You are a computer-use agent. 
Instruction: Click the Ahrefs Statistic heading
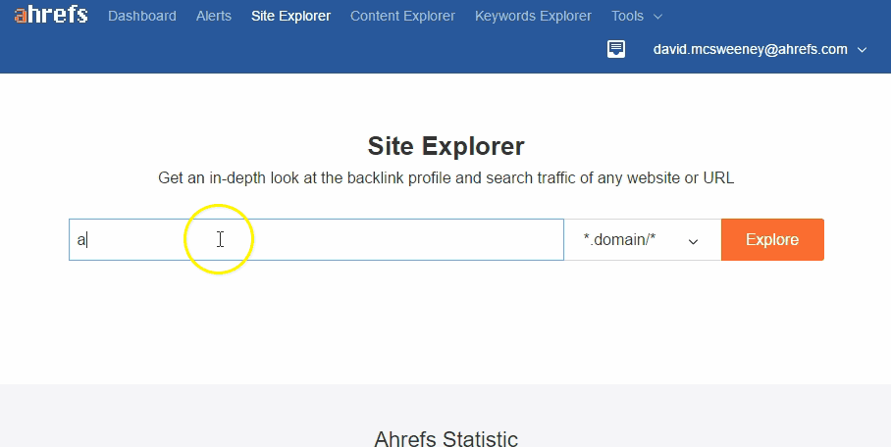445,438
